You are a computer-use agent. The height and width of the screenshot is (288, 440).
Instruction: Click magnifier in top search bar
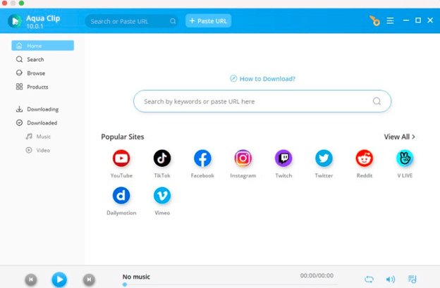tap(173, 21)
